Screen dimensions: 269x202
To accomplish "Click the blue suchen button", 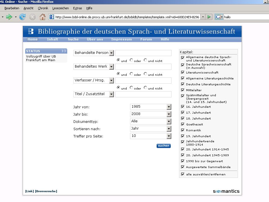I will click(164, 146).
